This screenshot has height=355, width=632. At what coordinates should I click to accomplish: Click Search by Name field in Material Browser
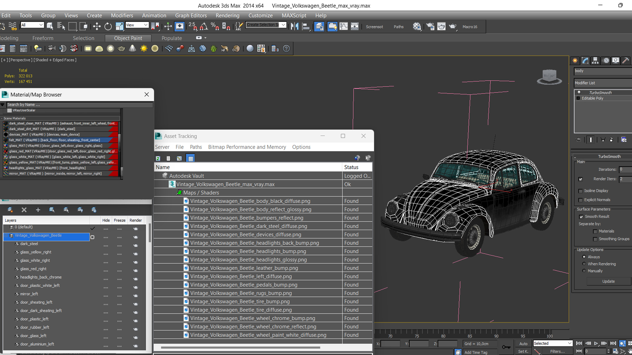tap(80, 105)
